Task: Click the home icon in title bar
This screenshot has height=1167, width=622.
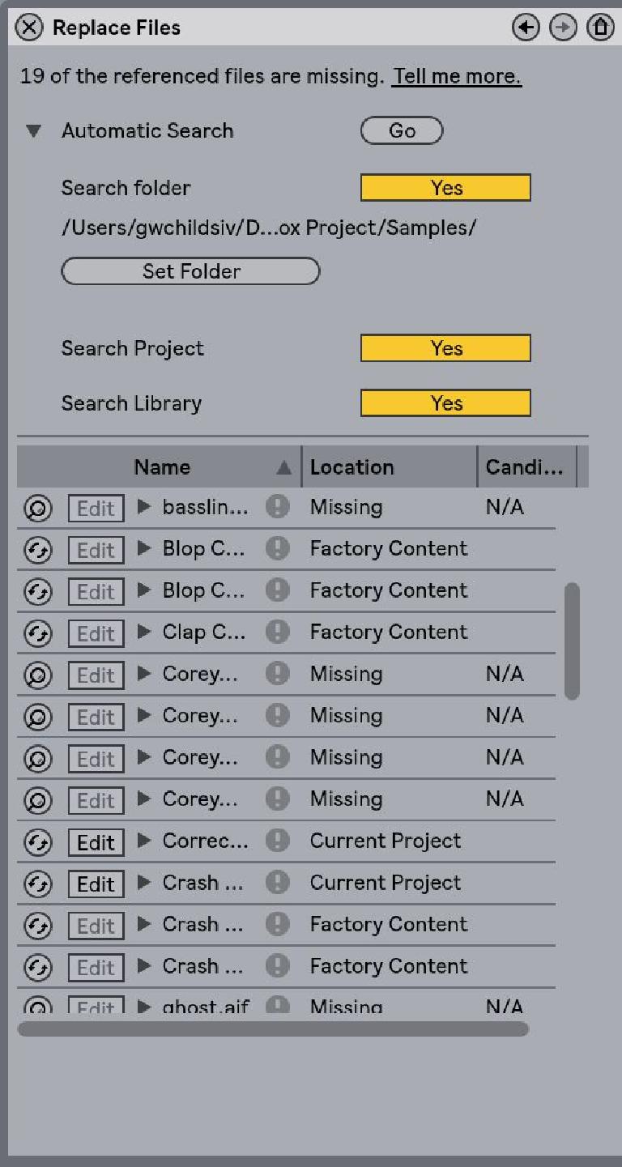Action: [600, 28]
